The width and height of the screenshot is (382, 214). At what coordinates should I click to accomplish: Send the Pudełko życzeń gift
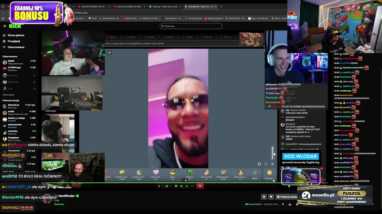point(122,174)
